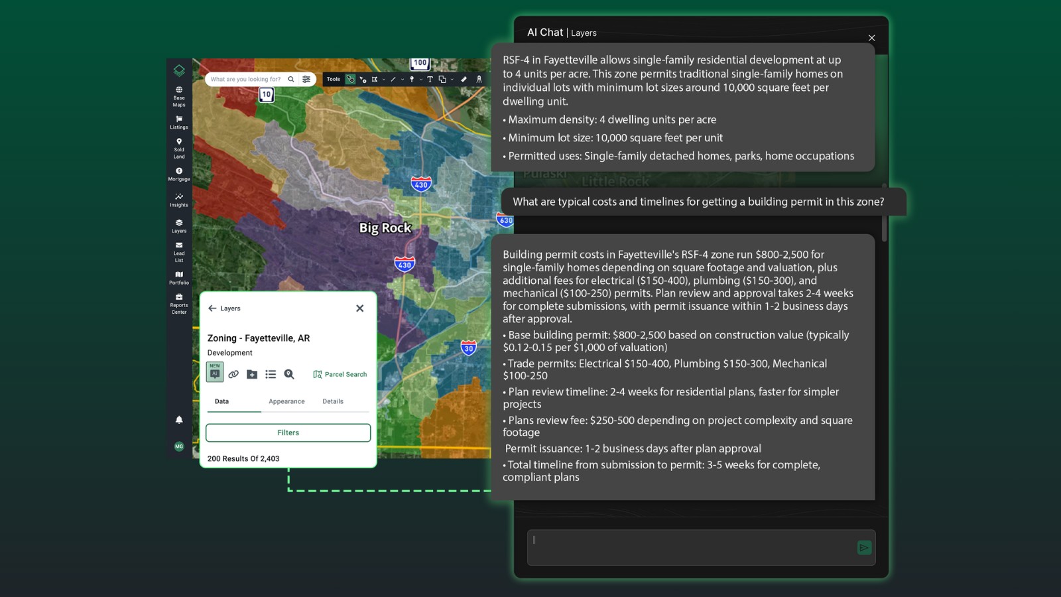Toggle the NEW AI chat button
Image resolution: width=1061 pixels, height=597 pixels.
pos(215,373)
